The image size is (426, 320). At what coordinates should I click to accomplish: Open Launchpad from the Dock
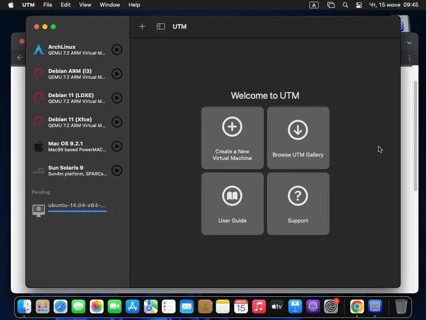pyautogui.click(x=42, y=307)
